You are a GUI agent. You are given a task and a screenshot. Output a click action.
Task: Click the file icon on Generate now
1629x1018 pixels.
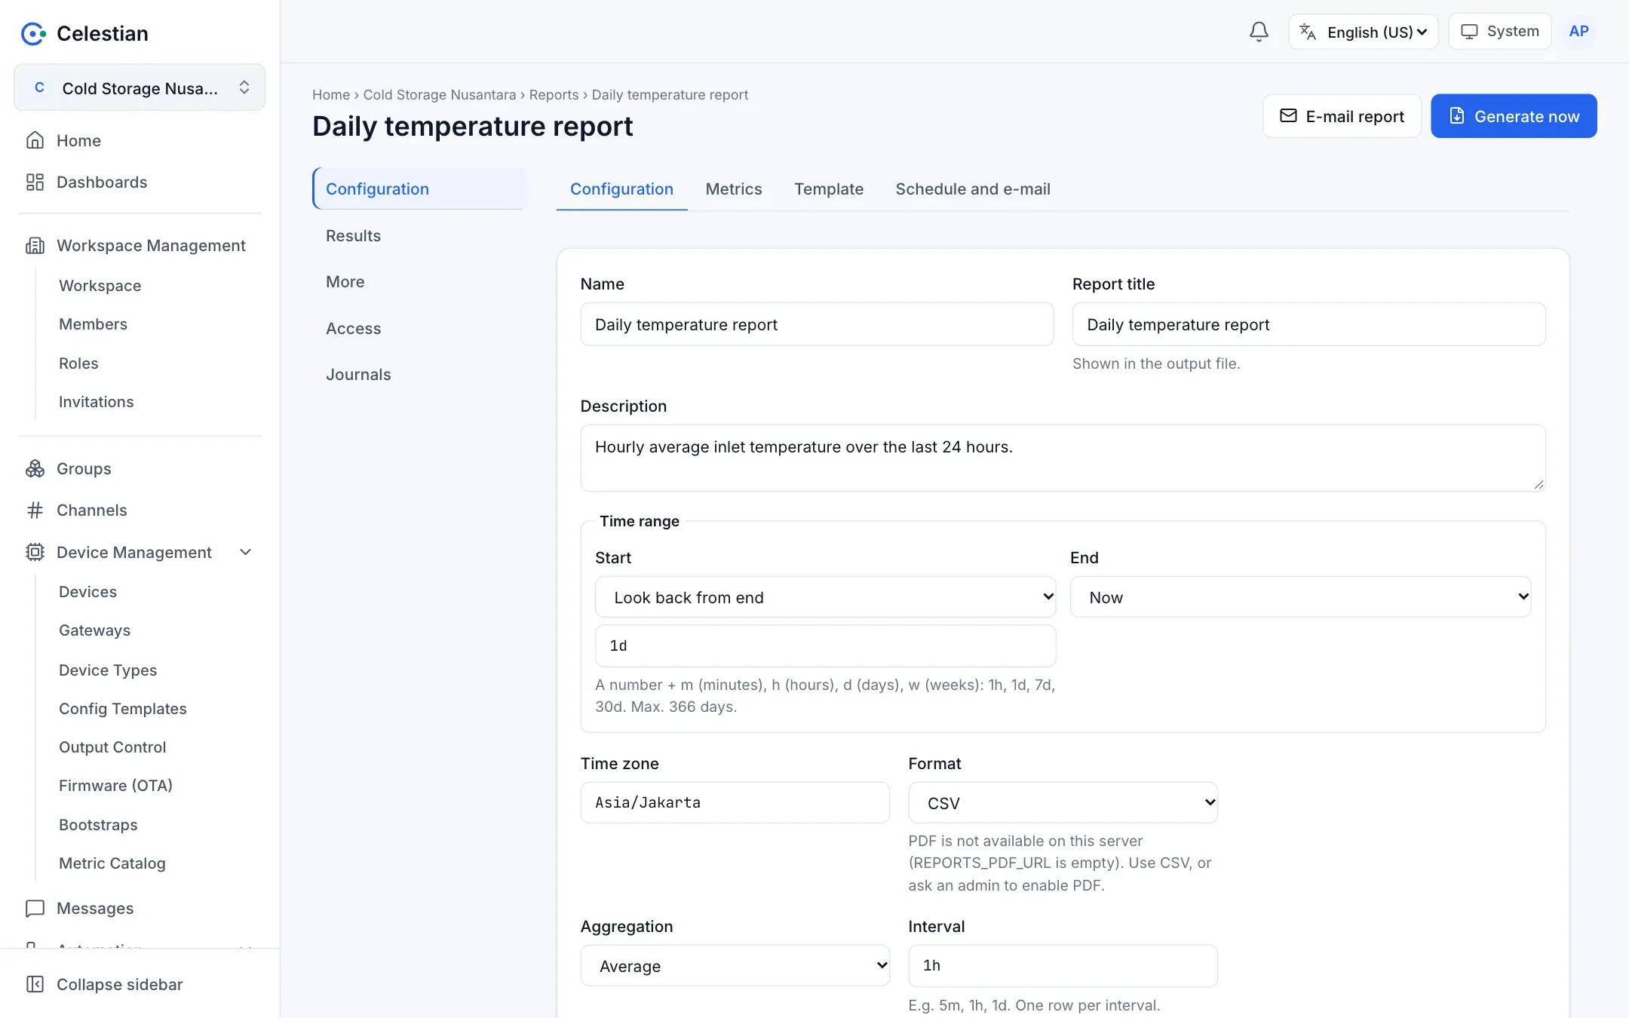1457,116
